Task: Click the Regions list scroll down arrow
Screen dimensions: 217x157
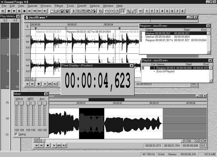Action: tap(208, 52)
